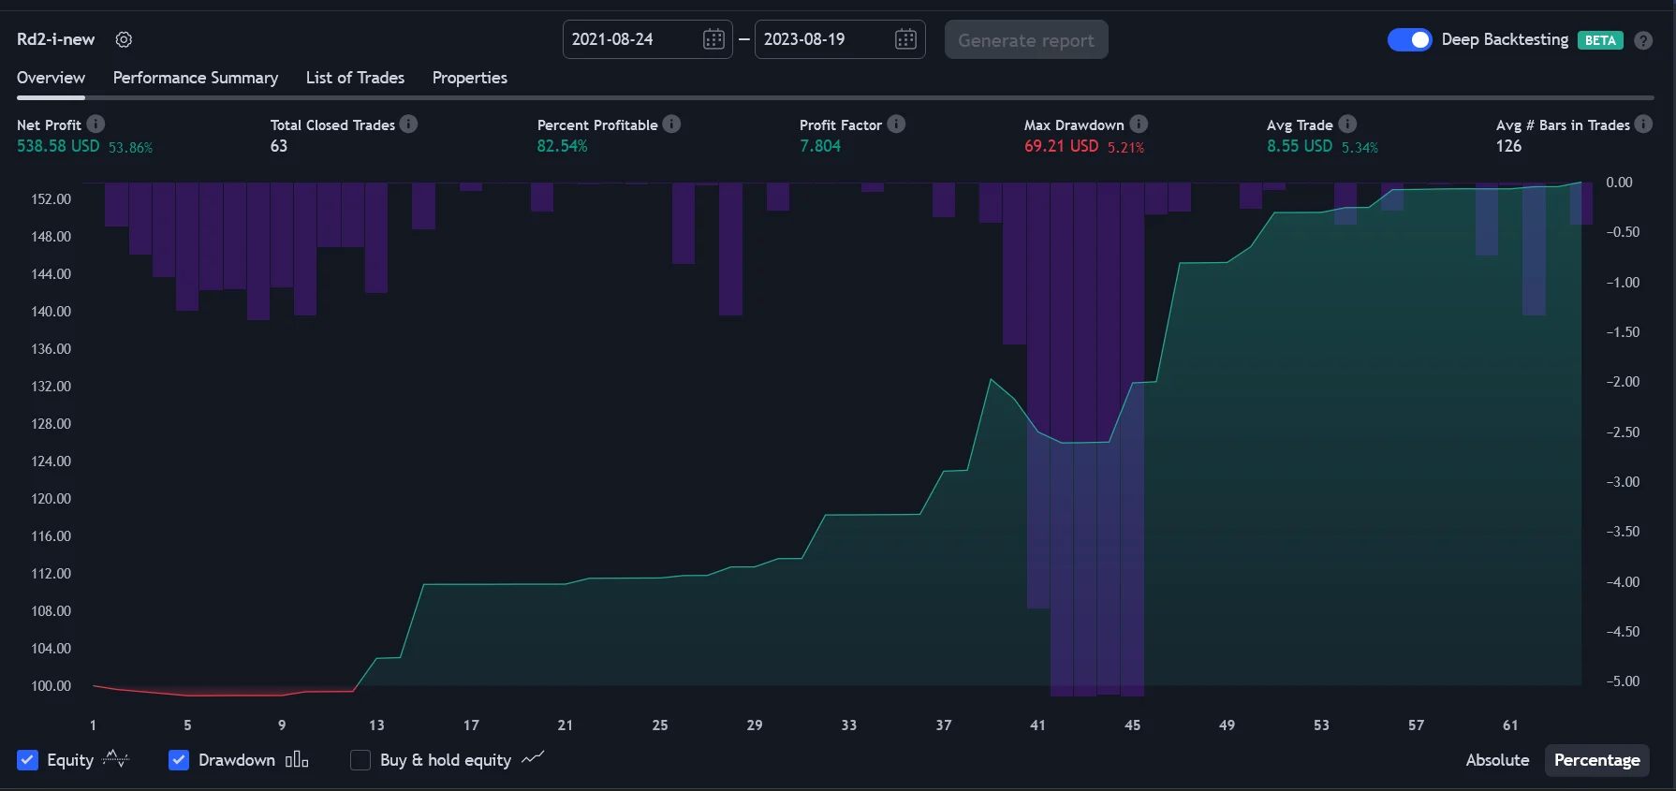
Task: Switch to Performance Summary tab
Action: point(196,78)
